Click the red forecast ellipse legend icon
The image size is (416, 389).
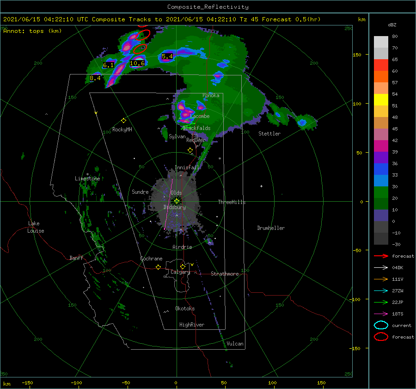click(381, 337)
